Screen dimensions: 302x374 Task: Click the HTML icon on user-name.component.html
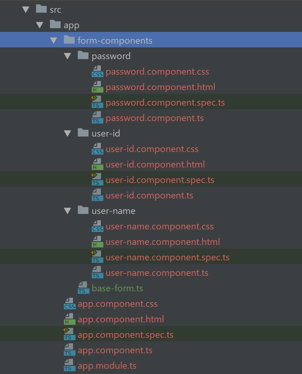click(97, 242)
